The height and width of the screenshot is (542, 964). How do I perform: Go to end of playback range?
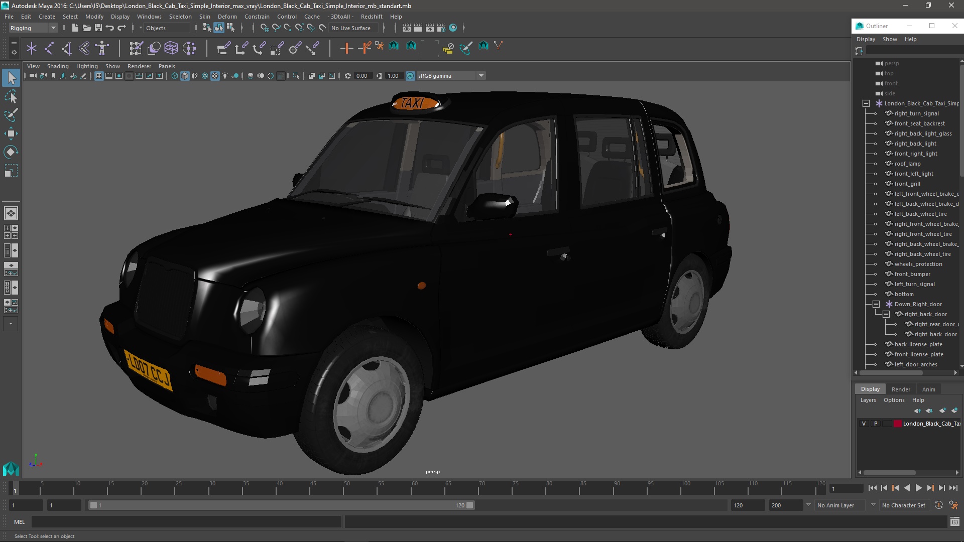[x=953, y=488]
